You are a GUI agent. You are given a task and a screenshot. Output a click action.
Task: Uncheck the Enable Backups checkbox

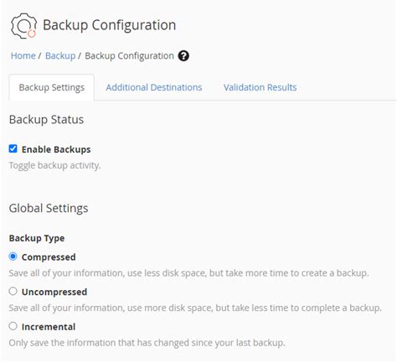13,148
